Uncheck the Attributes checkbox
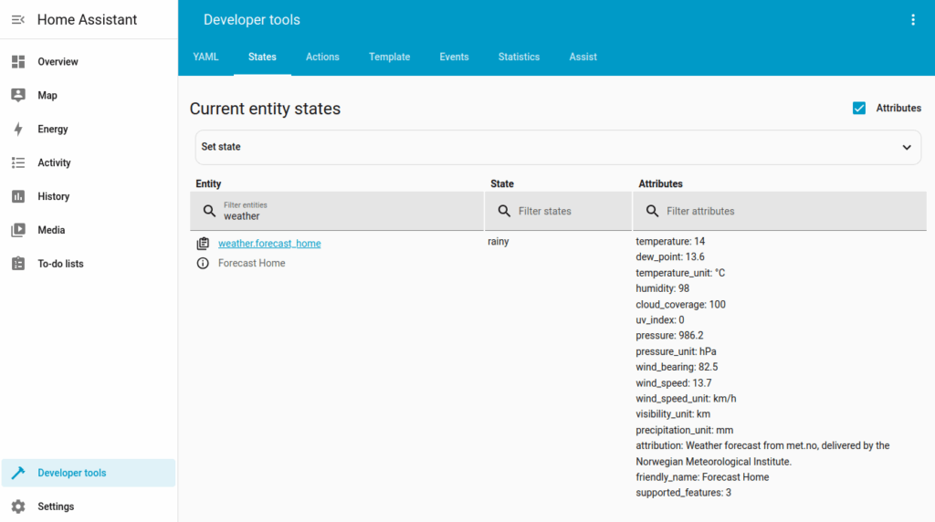Image resolution: width=935 pixels, height=522 pixels. point(859,108)
